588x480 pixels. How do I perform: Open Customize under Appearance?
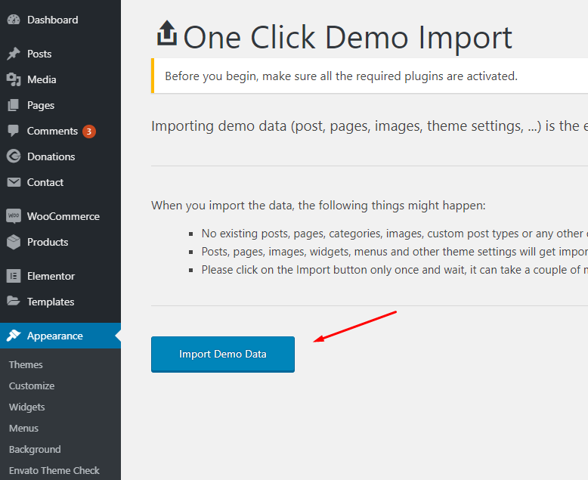tap(32, 386)
